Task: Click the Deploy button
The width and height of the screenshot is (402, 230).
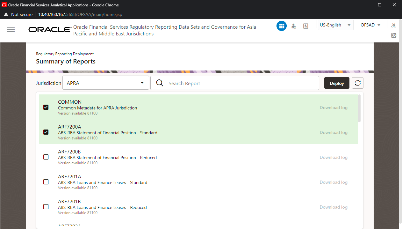Action: [337, 83]
